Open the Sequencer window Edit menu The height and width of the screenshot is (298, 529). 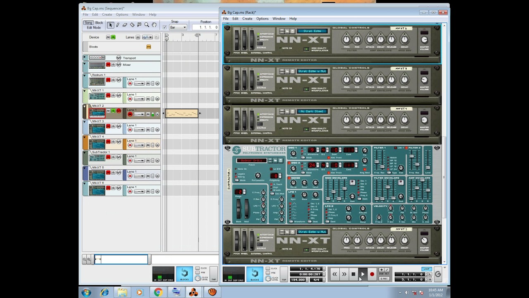click(x=95, y=14)
